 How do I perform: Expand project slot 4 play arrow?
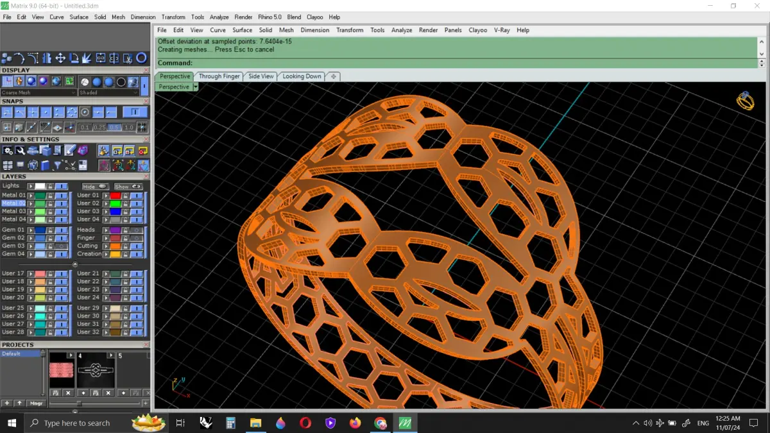(x=111, y=355)
